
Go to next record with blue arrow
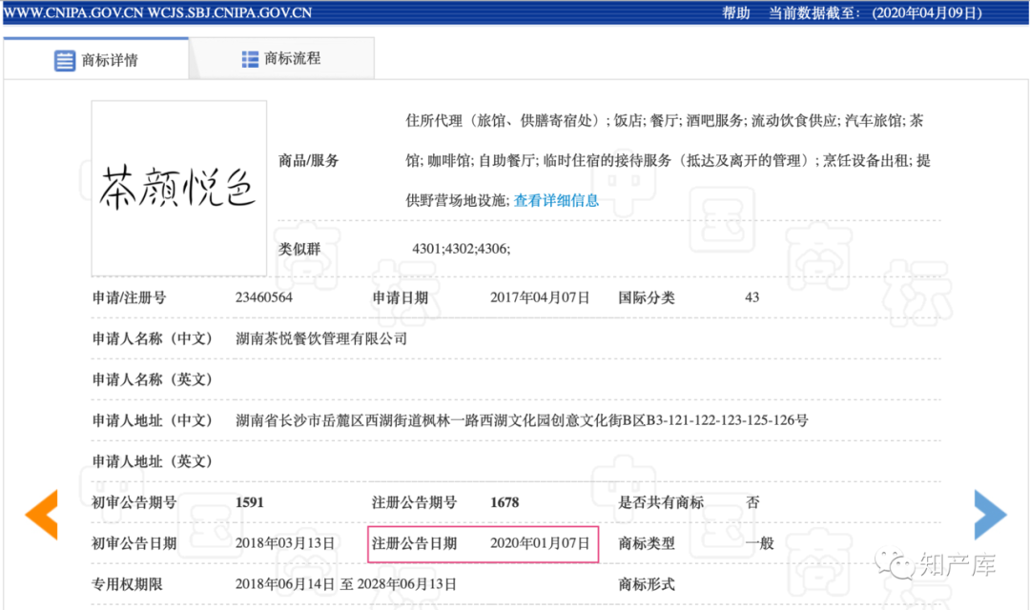tap(990, 514)
